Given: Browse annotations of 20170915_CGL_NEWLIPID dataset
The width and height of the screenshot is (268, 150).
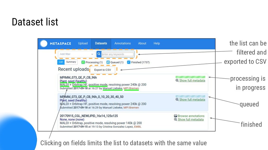Looking at the screenshot, I should coord(191,116).
